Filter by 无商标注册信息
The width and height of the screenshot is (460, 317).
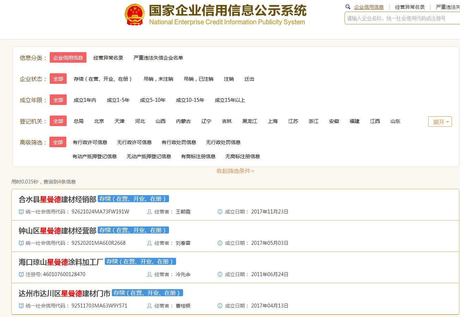tap(243, 156)
